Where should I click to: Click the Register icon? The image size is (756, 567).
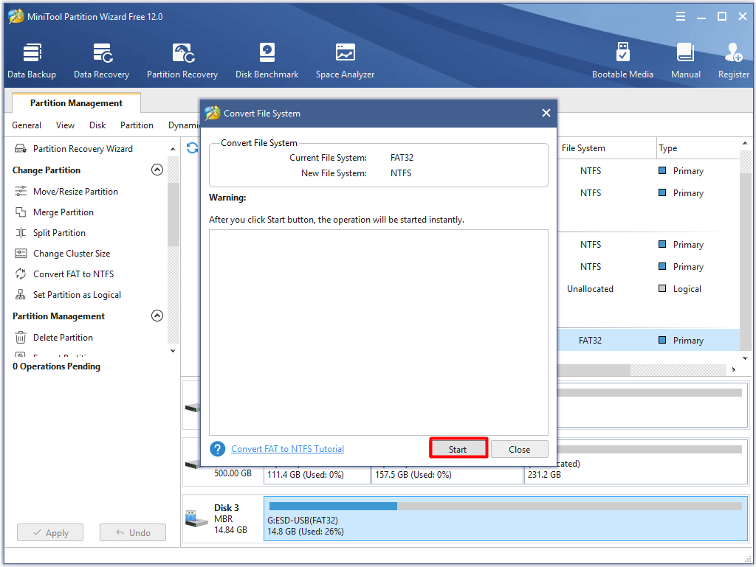click(733, 53)
